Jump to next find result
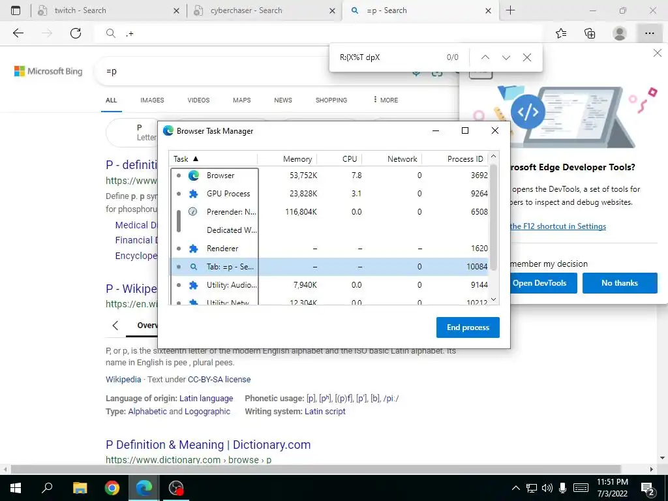The width and height of the screenshot is (668, 501). tap(506, 57)
